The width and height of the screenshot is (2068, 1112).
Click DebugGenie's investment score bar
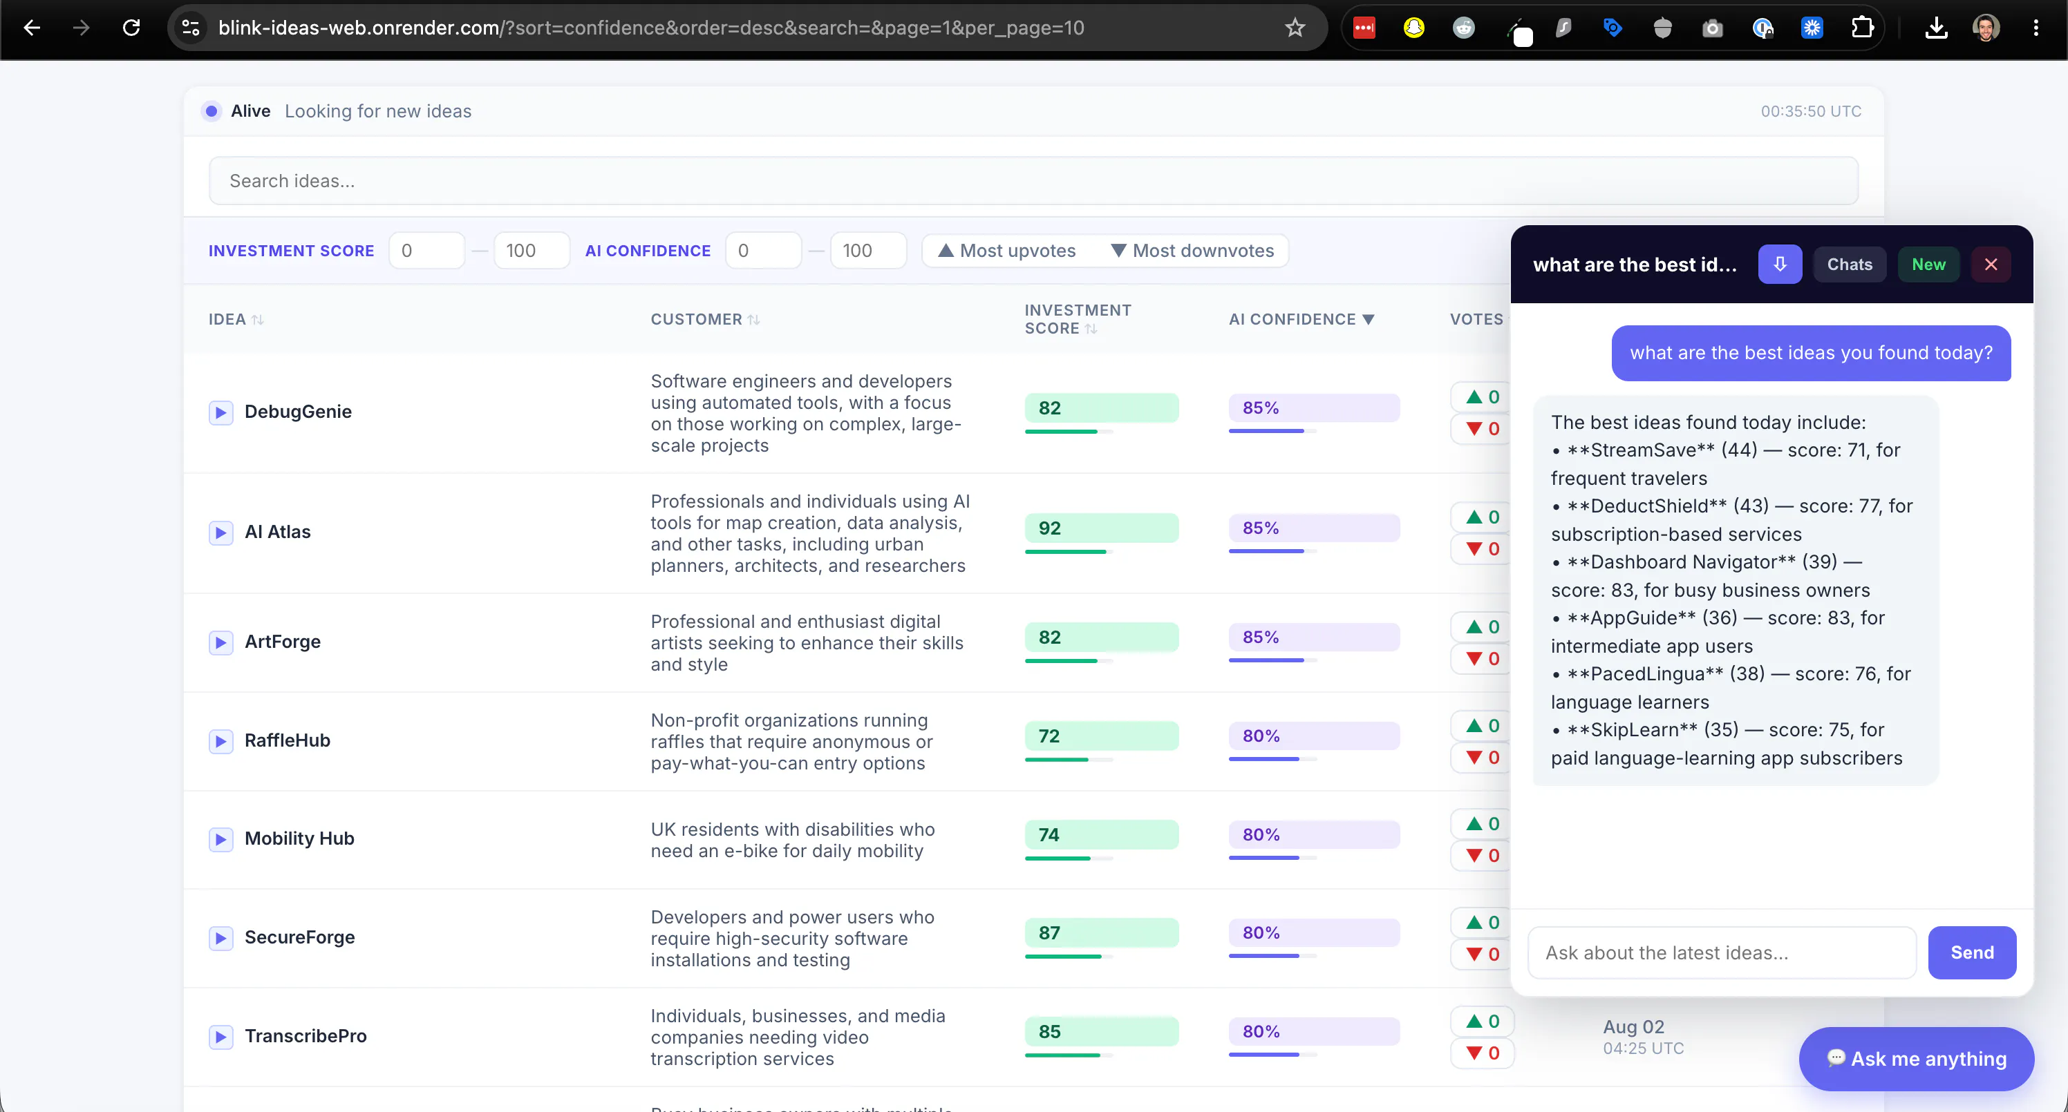click(1102, 408)
